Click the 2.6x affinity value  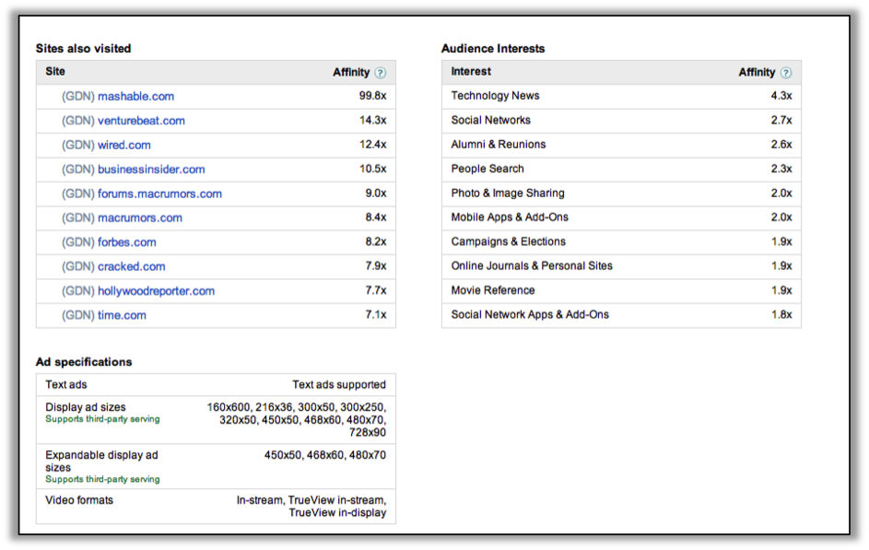pyautogui.click(x=781, y=145)
